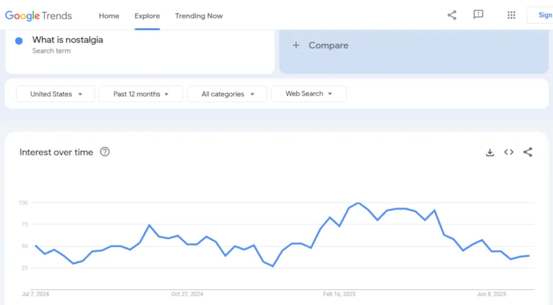Share the Interest over time chart
553x305 pixels.
tap(528, 152)
